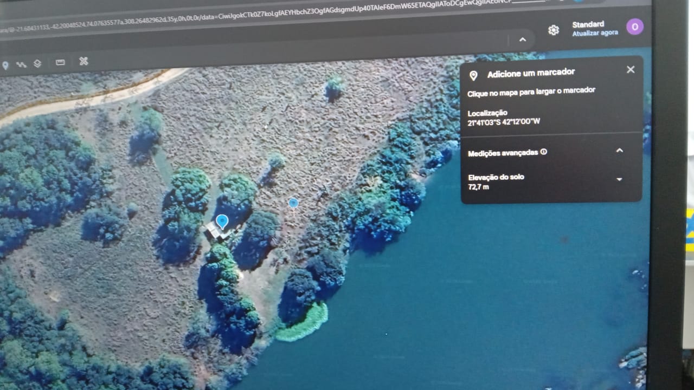The height and width of the screenshot is (390, 694).
Task: Close the Adicione um marcador panel
Action: [630, 69]
